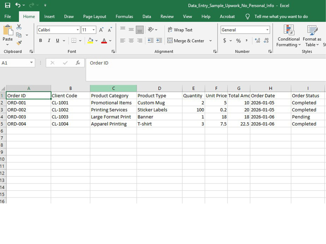This screenshot has height=244, width=326.
Task: Open Conditional Formatting menu
Action: pos(289,36)
